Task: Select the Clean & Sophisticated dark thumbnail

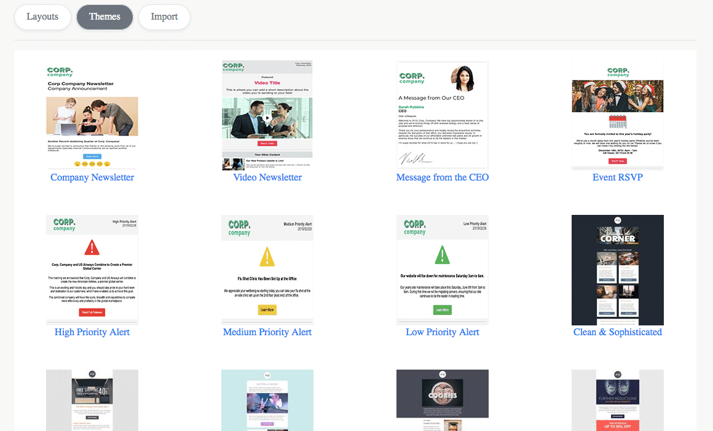Action: click(617, 270)
